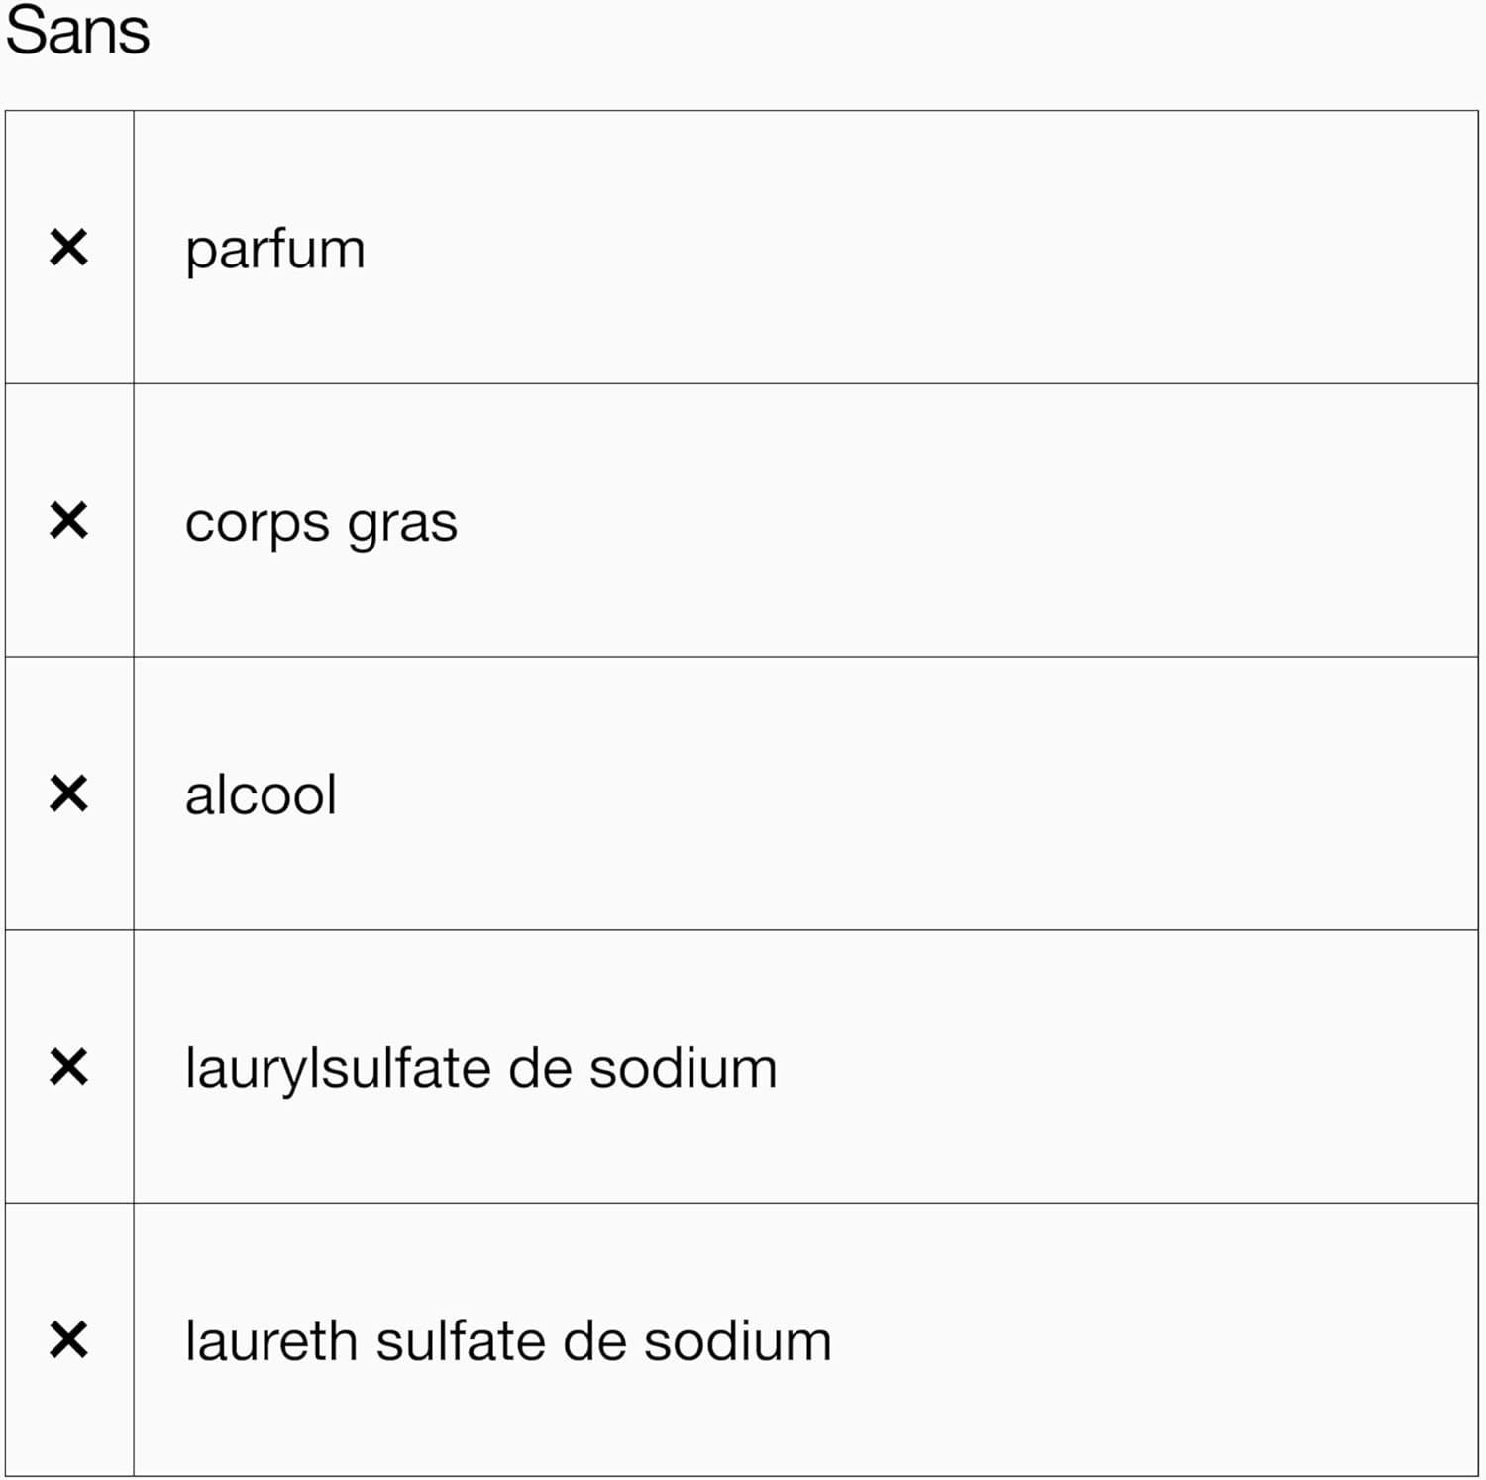Image resolution: width=1486 pixels, height=1480 pixels.
Task: Select the parfum text label
Action: 275,250
